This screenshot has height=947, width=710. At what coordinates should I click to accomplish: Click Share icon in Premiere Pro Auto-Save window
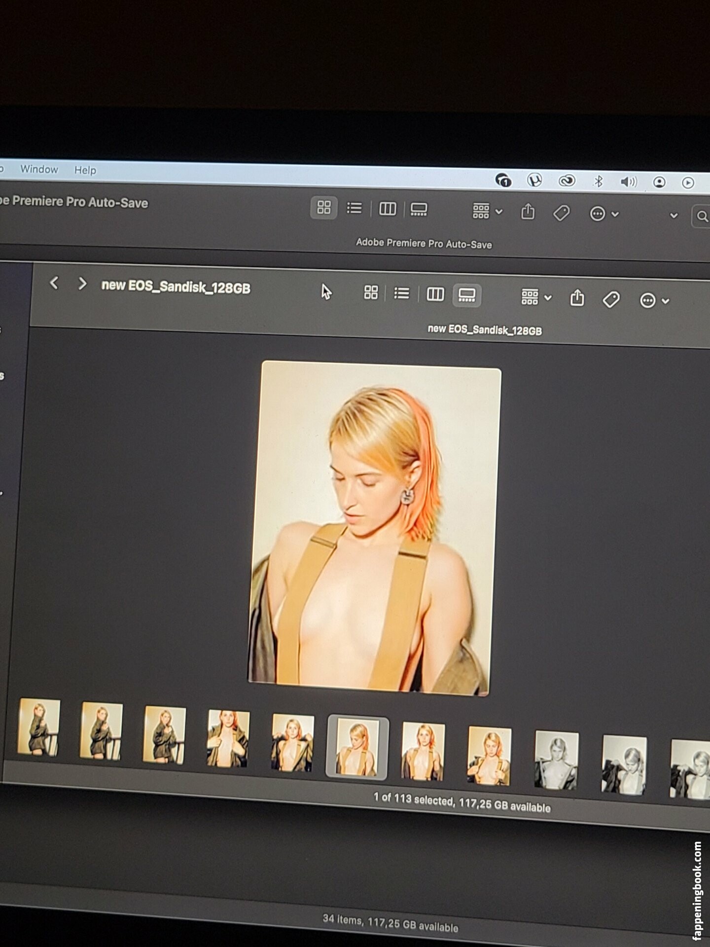(528, 212)
